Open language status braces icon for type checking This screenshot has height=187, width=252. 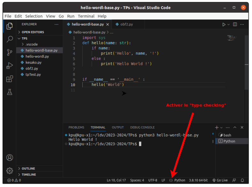(x=171, y=180)
